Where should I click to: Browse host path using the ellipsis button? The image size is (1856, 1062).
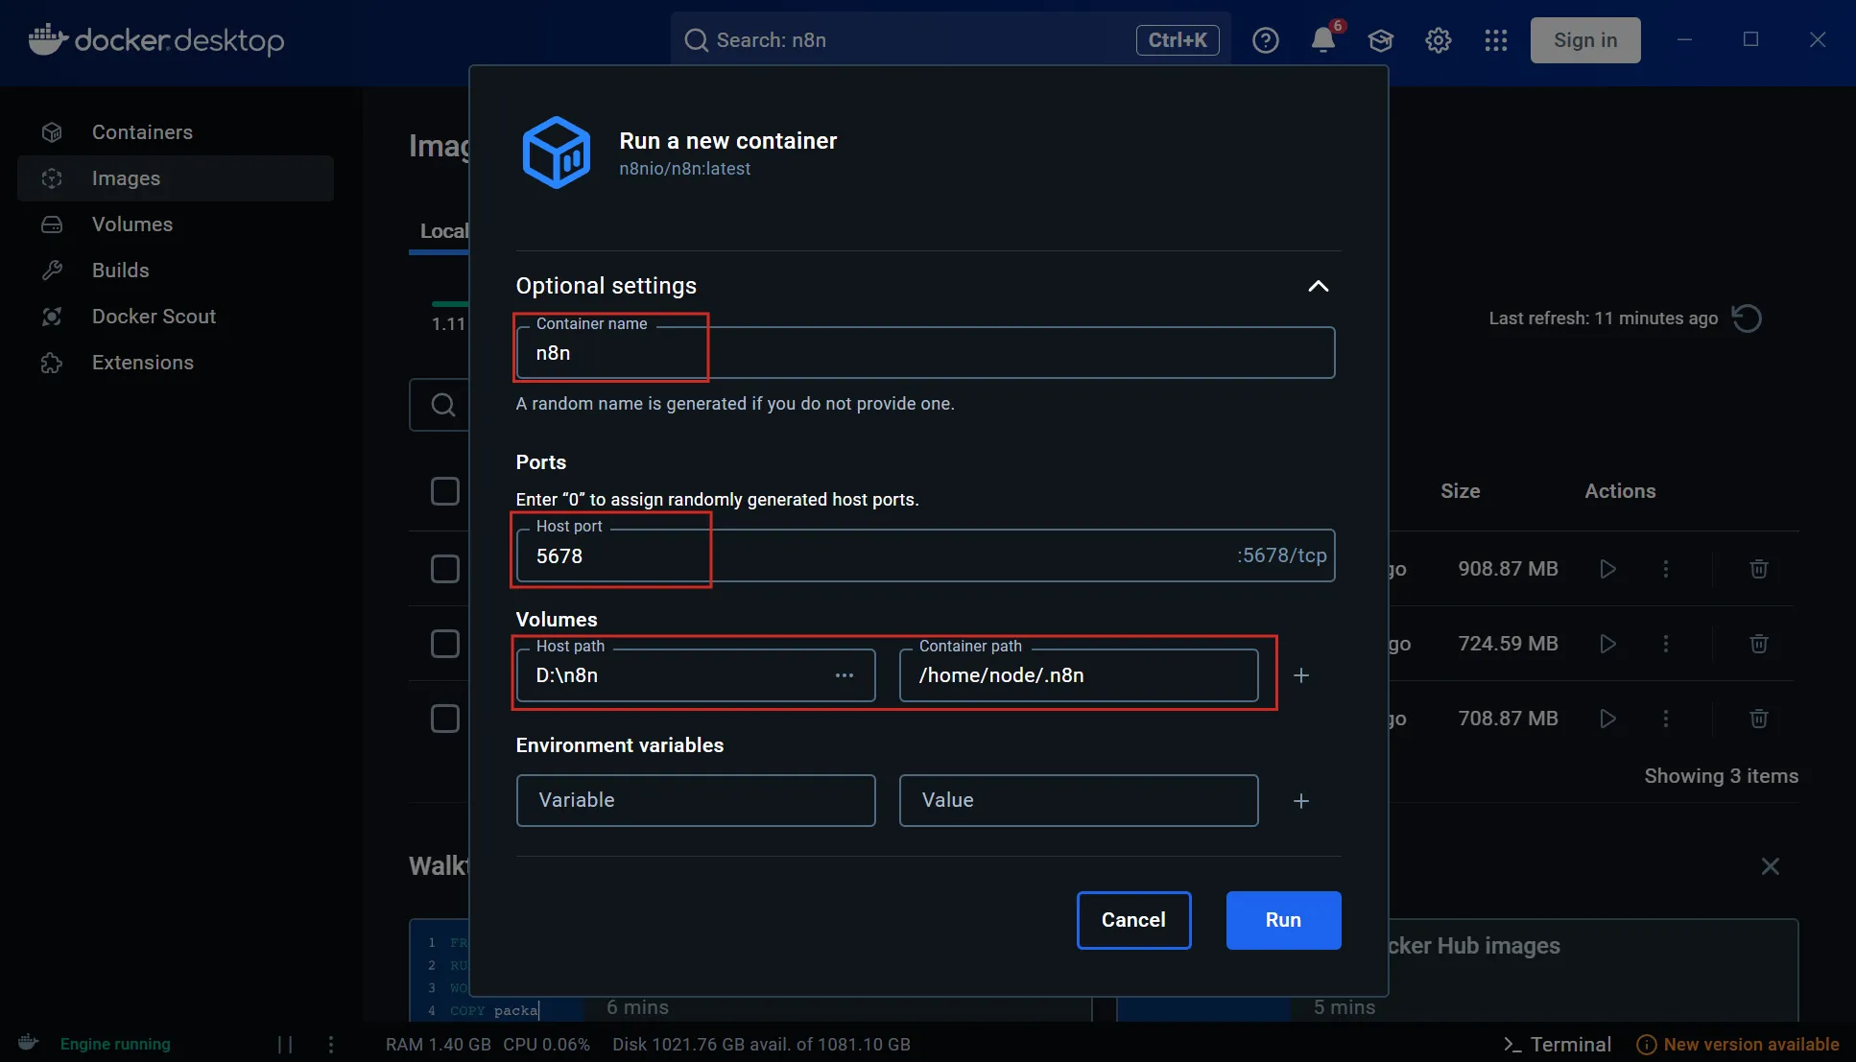(845, 675)
